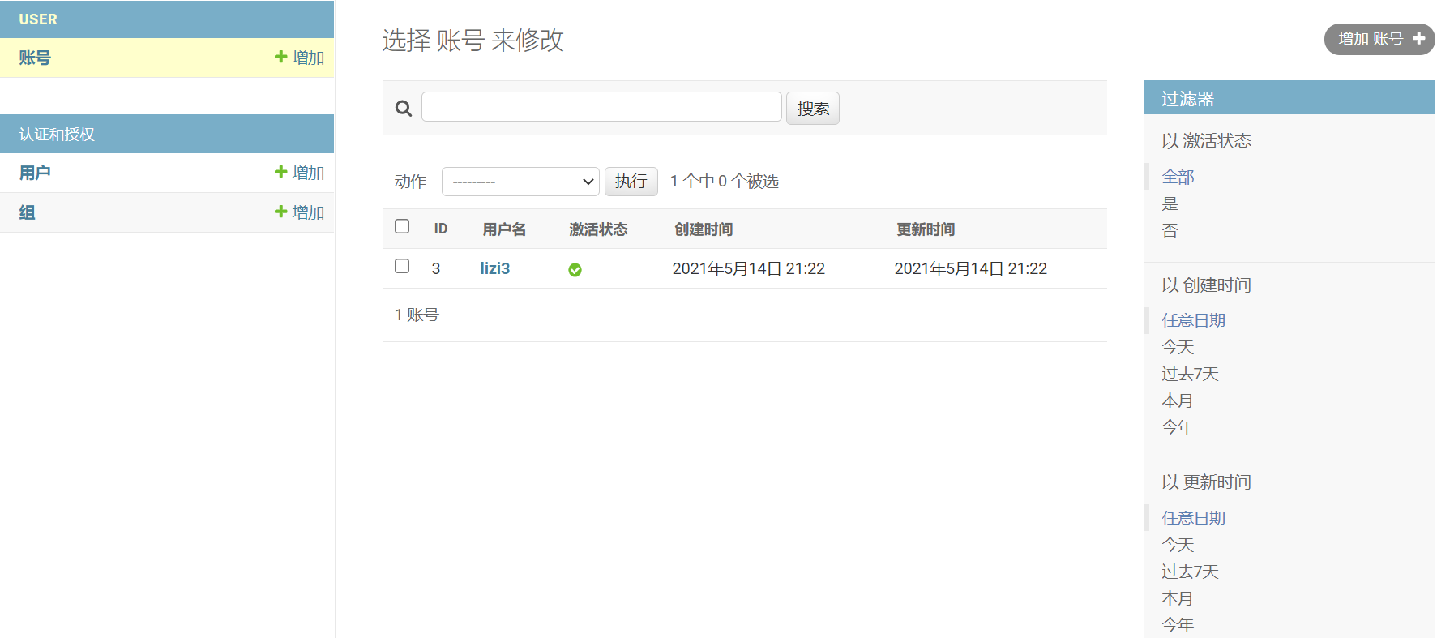1437x638 pixels.
Task: Click the green plus next to 账号
Action: pyautogui.click(x=281, y=57)
